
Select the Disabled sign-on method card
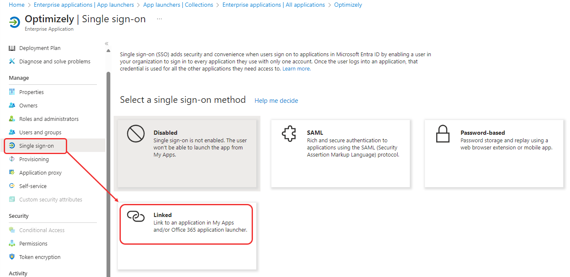tap(187, 154)
